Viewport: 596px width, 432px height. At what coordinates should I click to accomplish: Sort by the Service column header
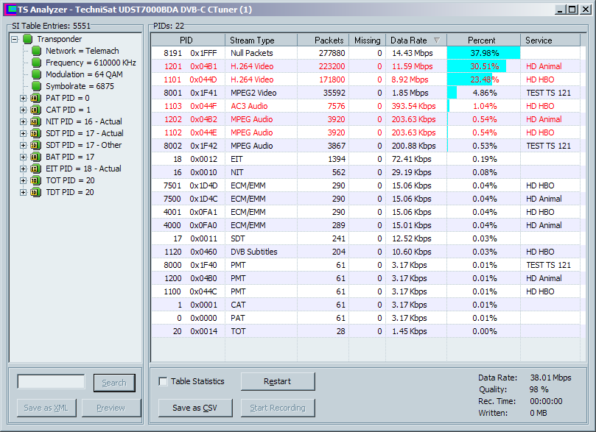(x=550, y=40)
